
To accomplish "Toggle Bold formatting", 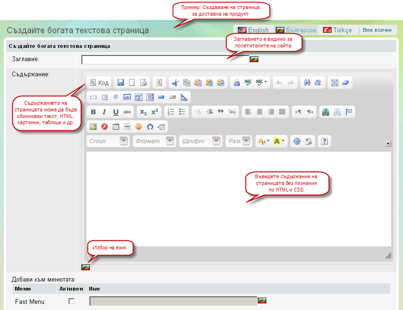I will [93, 112].
